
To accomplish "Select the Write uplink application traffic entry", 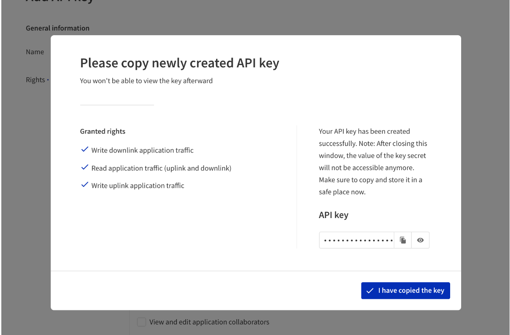I will pyautogui.click(x=138, y=186).
